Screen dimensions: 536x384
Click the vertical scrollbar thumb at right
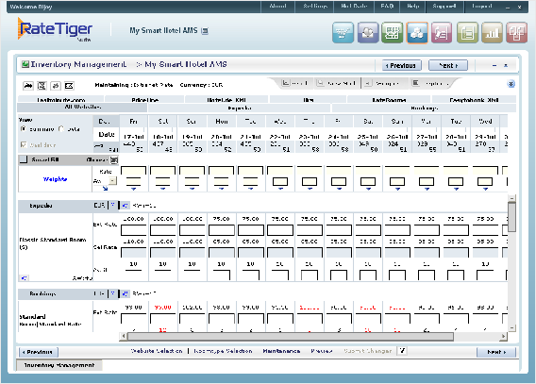pos(511,217)
